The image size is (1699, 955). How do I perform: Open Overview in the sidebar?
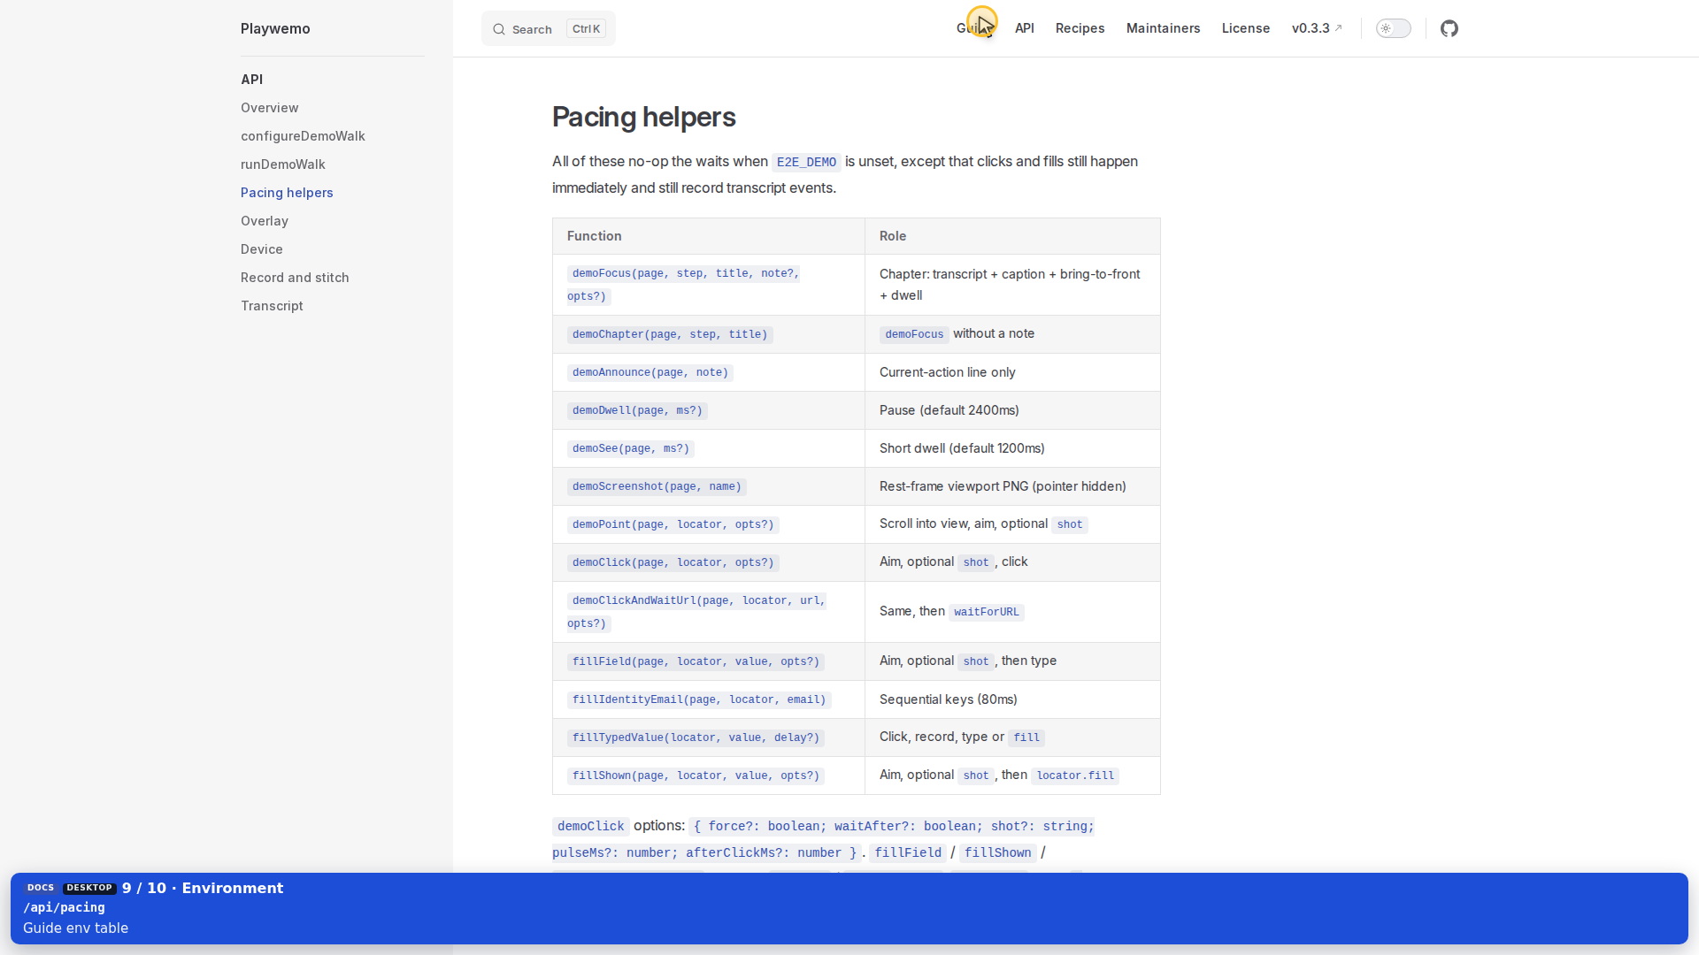270,108
